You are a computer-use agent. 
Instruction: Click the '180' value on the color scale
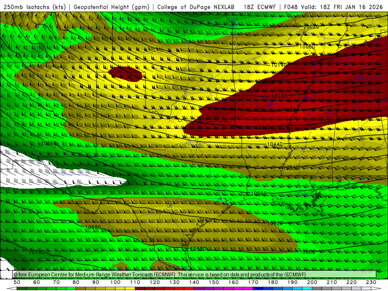273,282
